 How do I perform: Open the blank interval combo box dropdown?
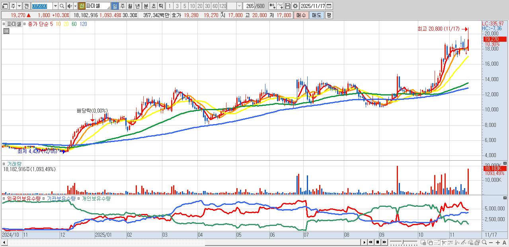click(x=239, y=6)
